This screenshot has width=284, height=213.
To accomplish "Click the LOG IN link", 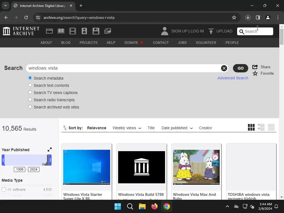I will 197,31.
